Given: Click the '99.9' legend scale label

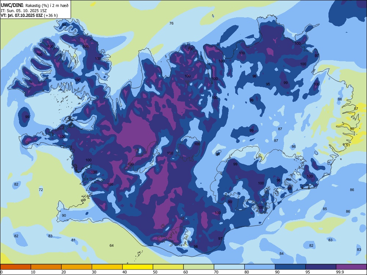Looking at the screenshot, I should click(x=340, y=272).
